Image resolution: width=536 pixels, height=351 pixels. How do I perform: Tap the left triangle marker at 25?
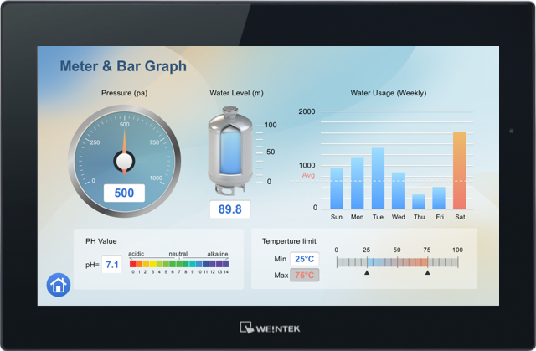pyautogui.click(x=366, y=272)
